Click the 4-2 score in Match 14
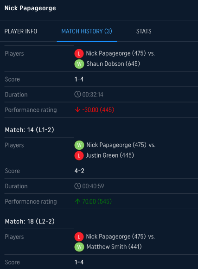 (79, 171)
